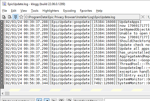Select the 'DllEntry exit' log text
Screen dimensions: 150x101
coord(132,75)
